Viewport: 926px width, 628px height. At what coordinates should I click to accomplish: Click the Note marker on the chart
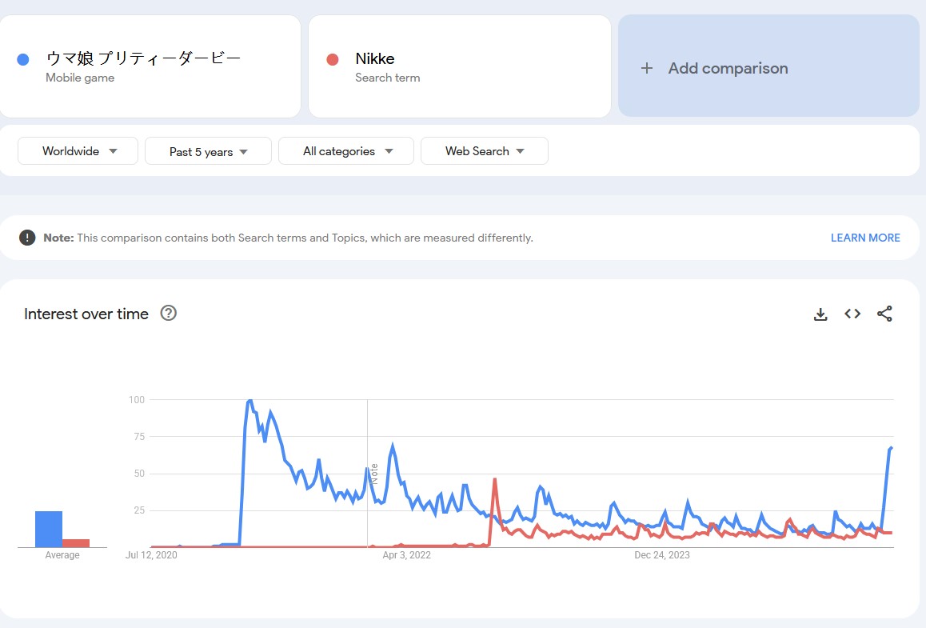[373, 474]
